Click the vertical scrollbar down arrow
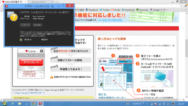The image size is (188, 106). (x=187, y=97)
